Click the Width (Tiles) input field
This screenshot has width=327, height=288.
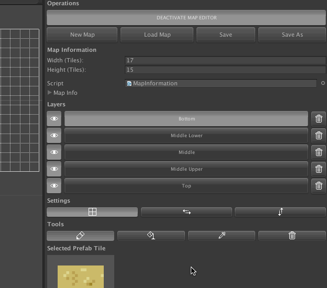pos(225,60)
